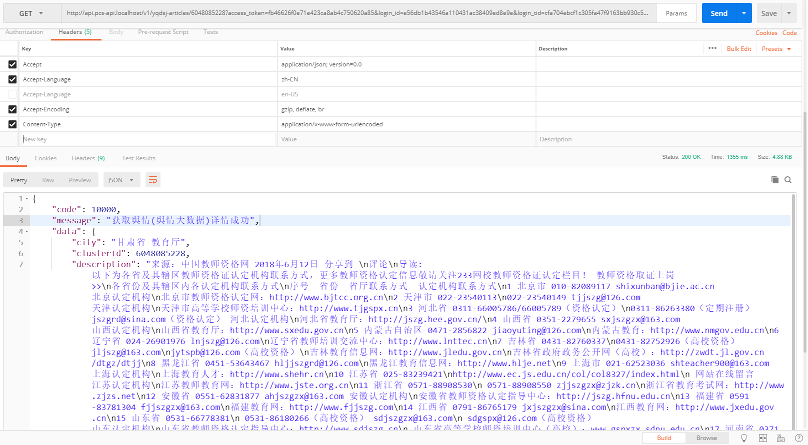808x445 pixels.
Task: Click the lightbulb icon in status bar
Action: coord(744,438)
